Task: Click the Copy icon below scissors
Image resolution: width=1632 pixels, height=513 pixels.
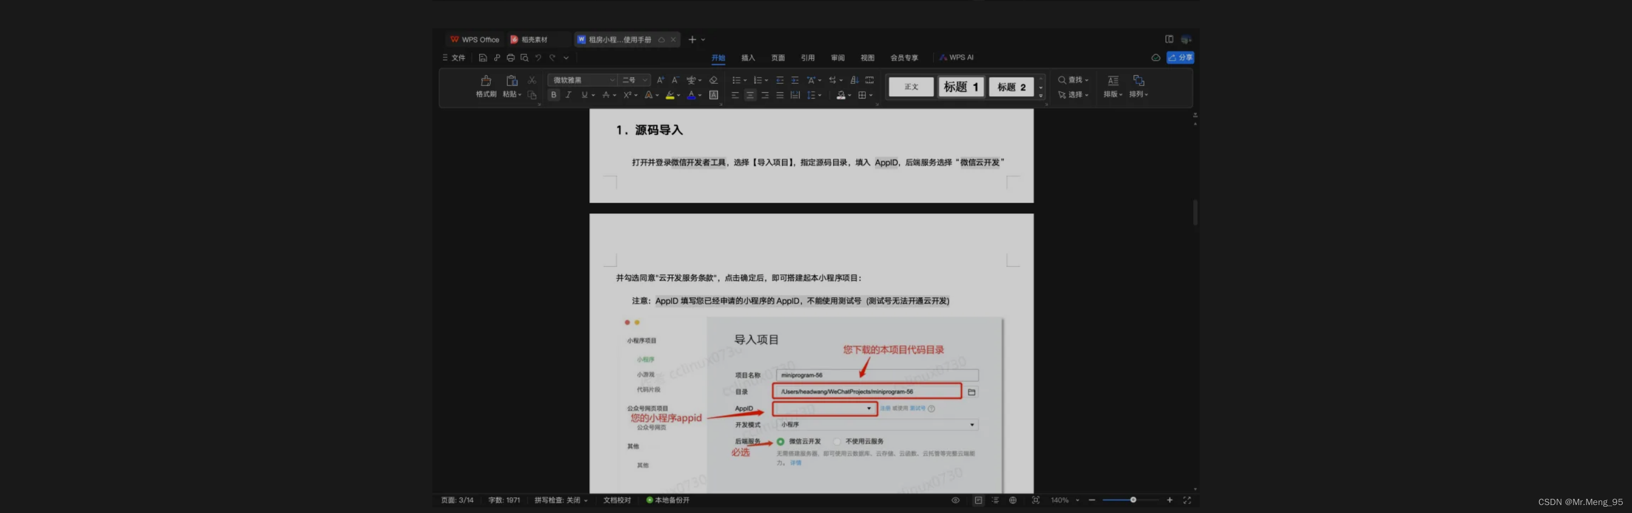Action: (x=532, y=95)
